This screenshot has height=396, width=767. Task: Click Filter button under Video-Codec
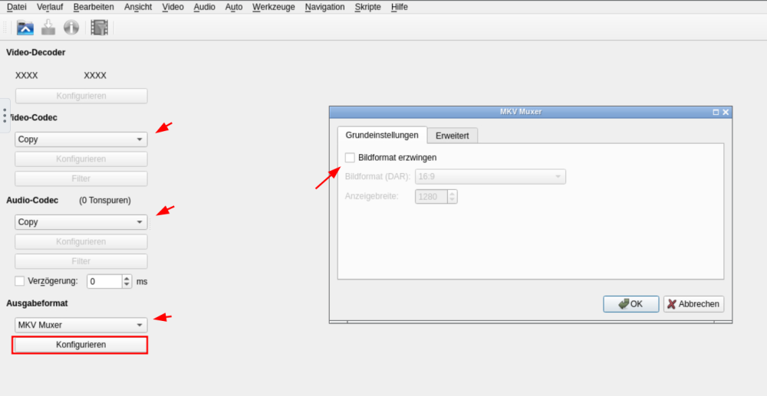[x=81, y=178]
